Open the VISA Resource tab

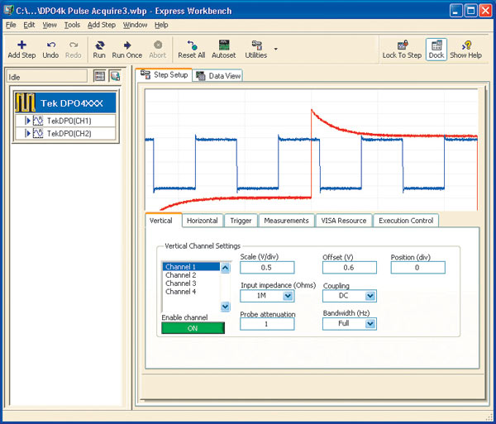(344, 221)
